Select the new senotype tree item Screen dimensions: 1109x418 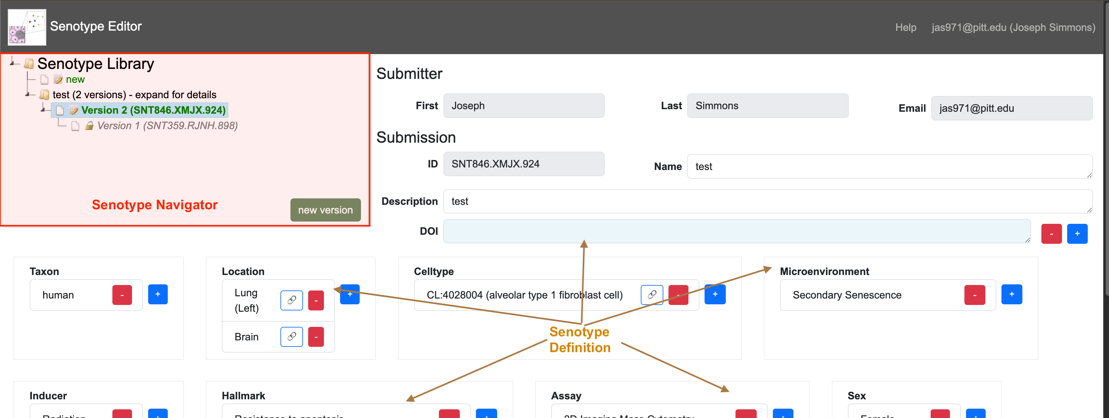(75, 80)
